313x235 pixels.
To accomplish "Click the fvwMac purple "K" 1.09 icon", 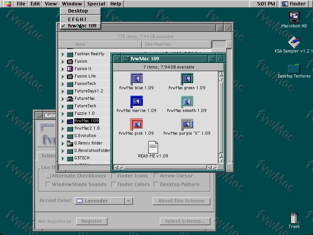I will [x=187, y=124].
